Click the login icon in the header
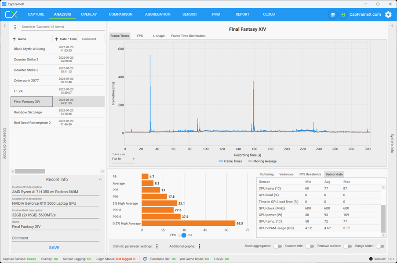 (343, 14)
